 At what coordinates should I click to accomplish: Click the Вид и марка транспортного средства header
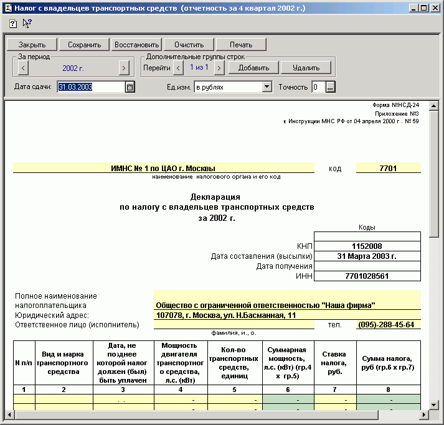(x=64, y=363)
